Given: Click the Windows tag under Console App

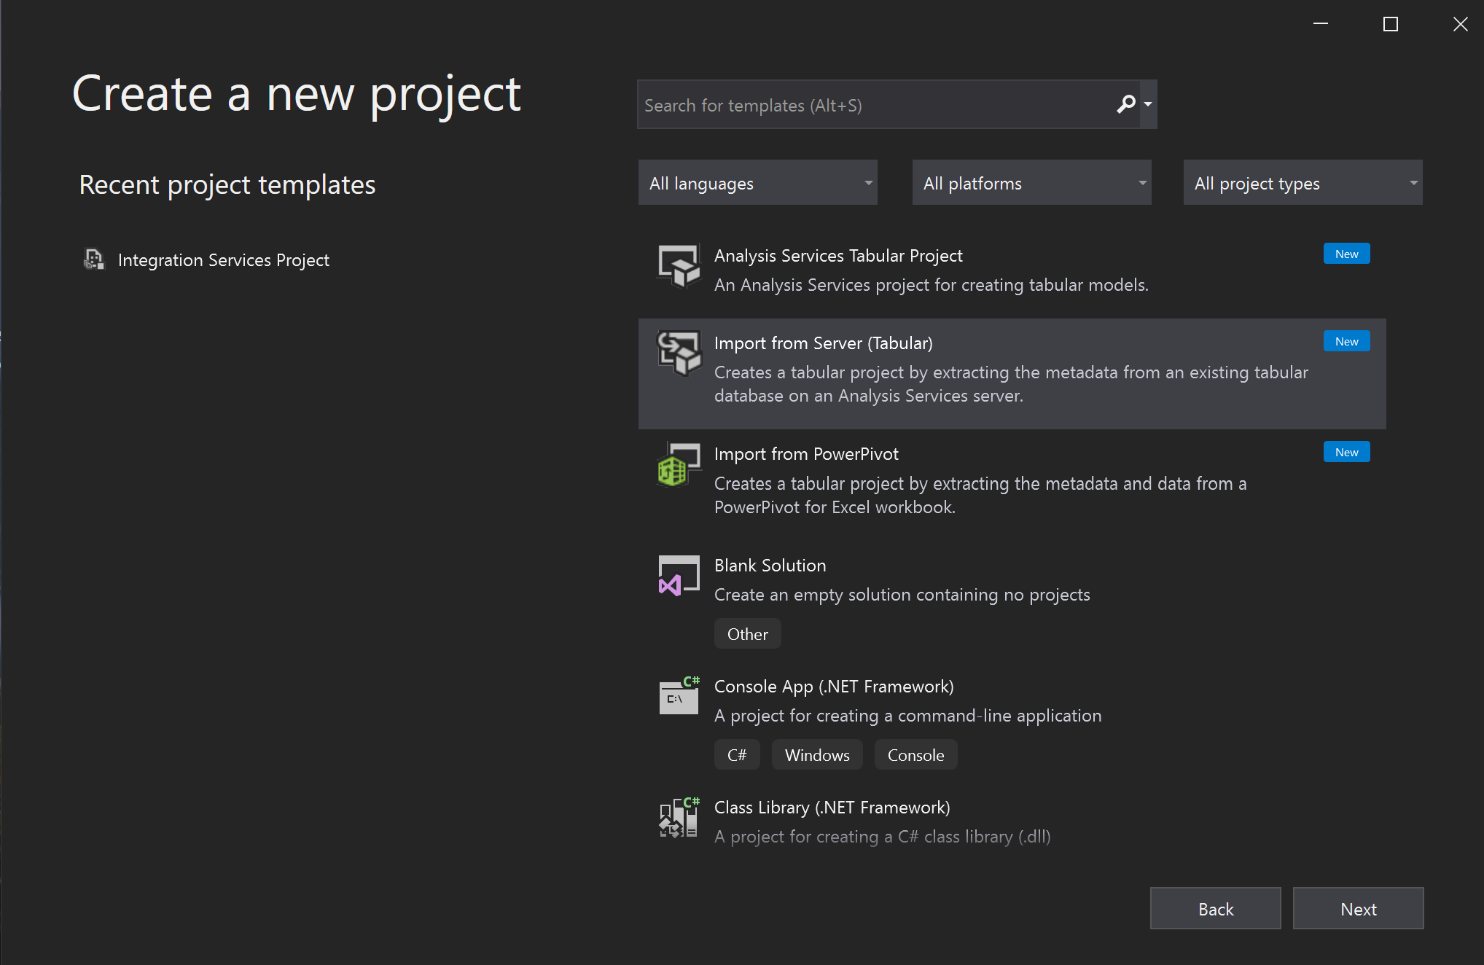Looking at the screenshot, I should (817, 755).
